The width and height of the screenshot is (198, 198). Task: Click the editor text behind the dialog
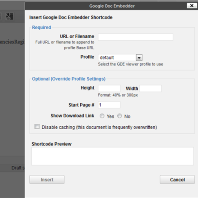[x=12, y=42]
